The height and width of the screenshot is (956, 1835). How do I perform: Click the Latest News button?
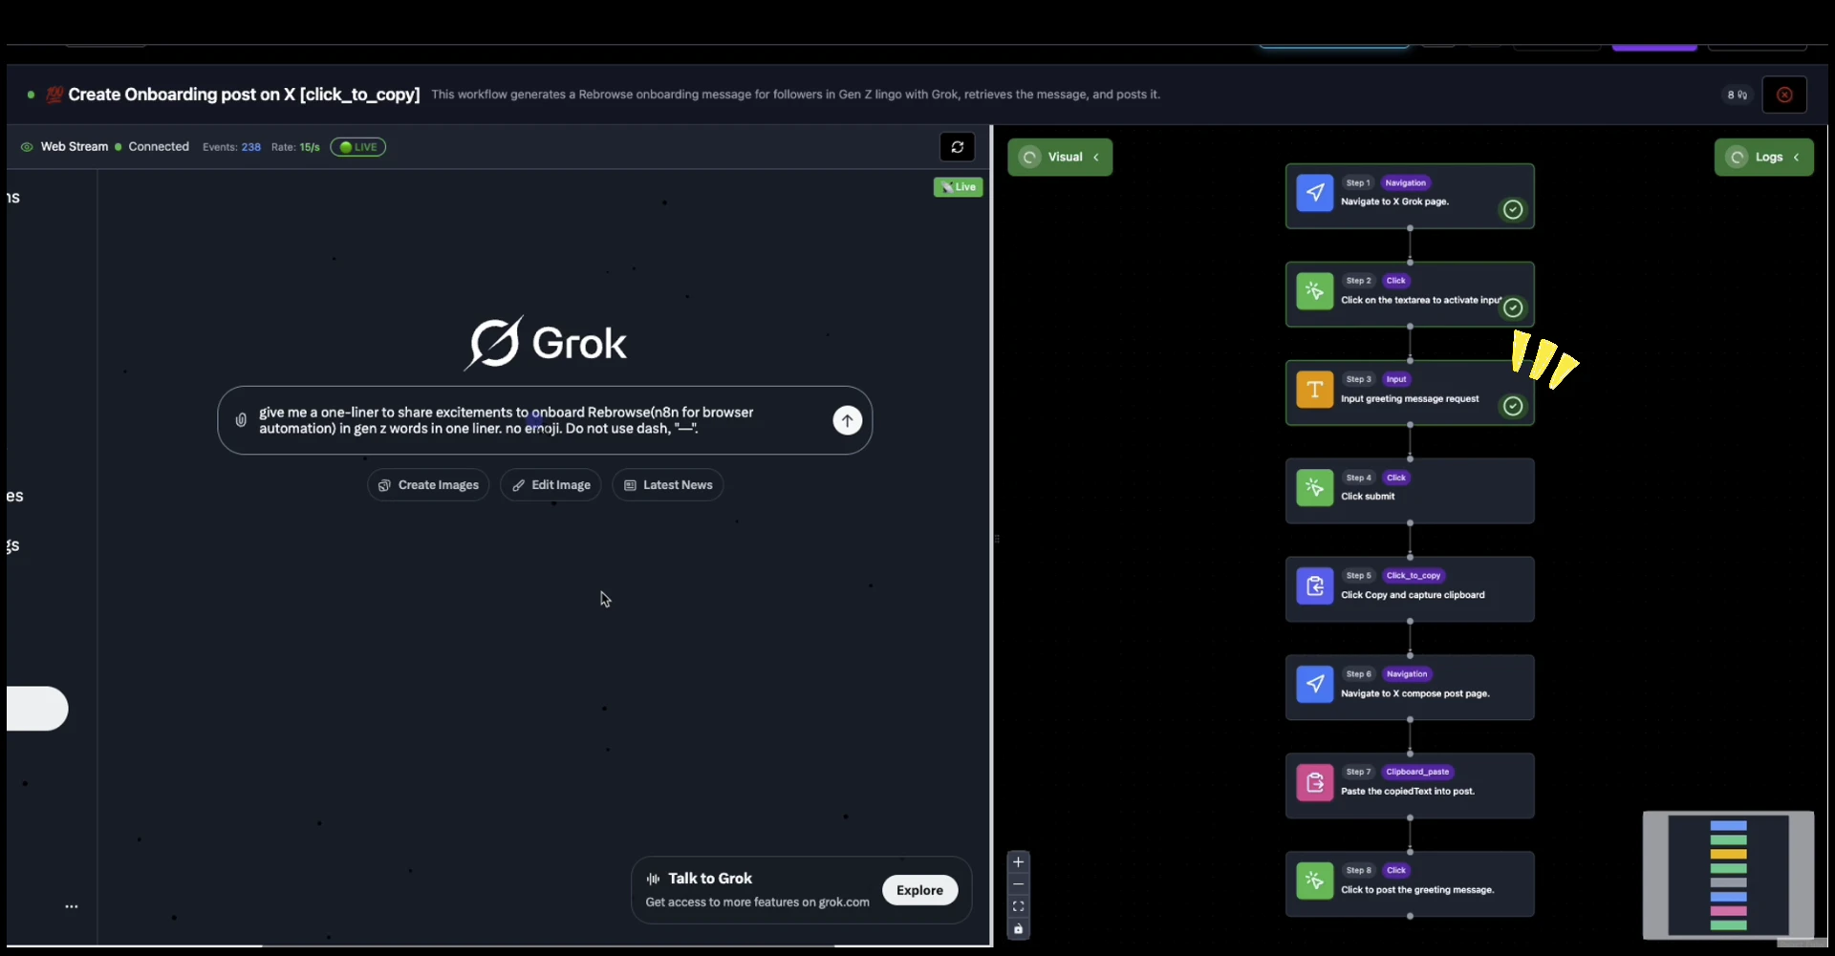667,485
